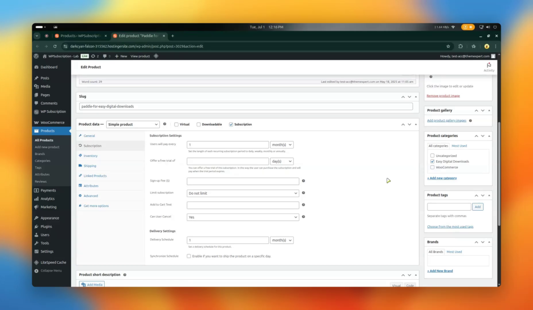Open Plugins in the sidebar

(46, 226)
